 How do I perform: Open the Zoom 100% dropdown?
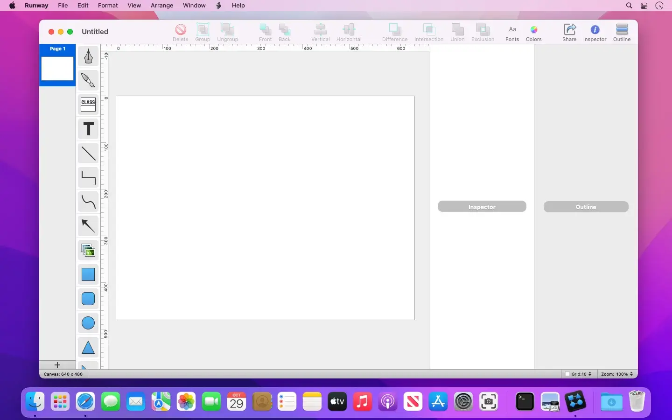click(617, 374)
